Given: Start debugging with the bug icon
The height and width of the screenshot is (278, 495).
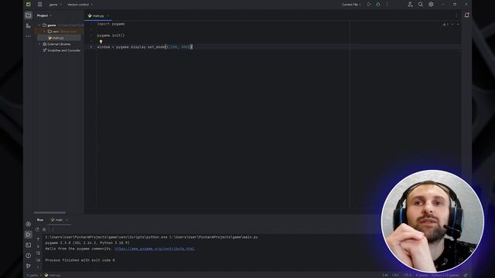Looking at the screenshot, I should [378, 5].
